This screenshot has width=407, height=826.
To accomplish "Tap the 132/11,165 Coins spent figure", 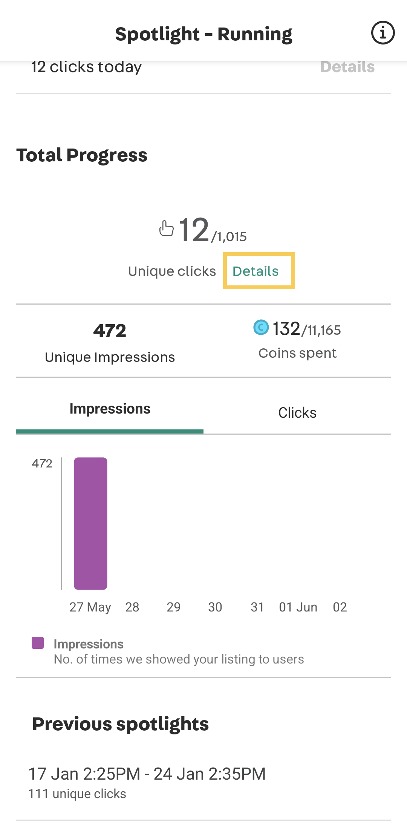I will (297, 328).
